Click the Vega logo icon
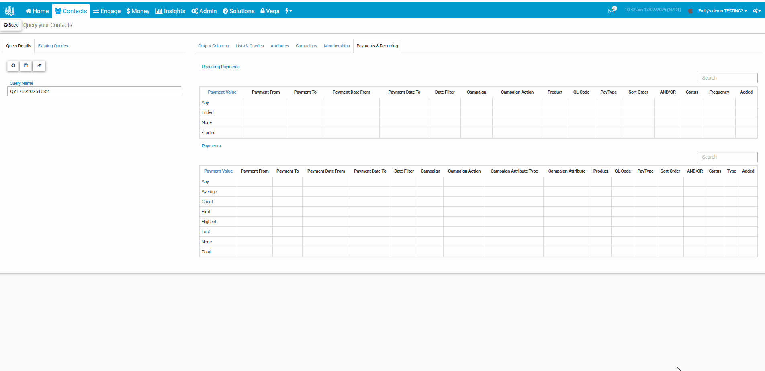 [x=10, y=11]
